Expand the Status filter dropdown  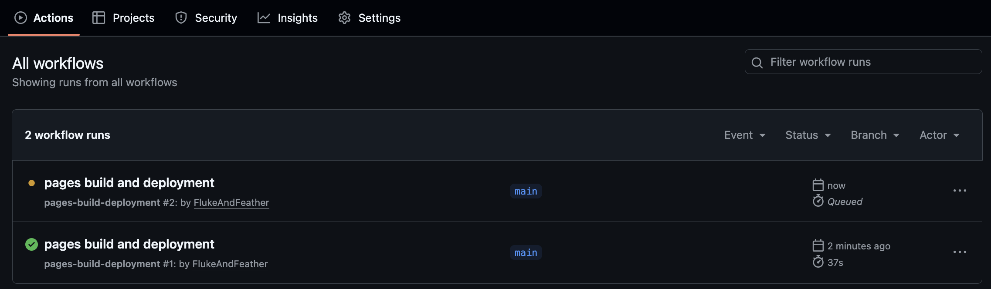(x=808, y=135)
